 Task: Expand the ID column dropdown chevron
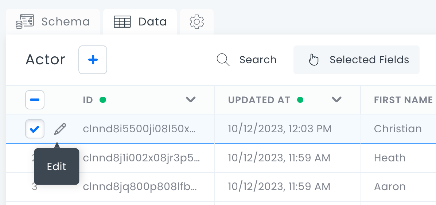191,100
